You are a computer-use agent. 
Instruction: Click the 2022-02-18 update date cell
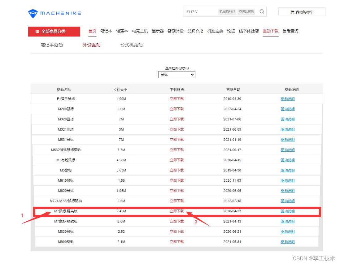[x=232, y=201]
